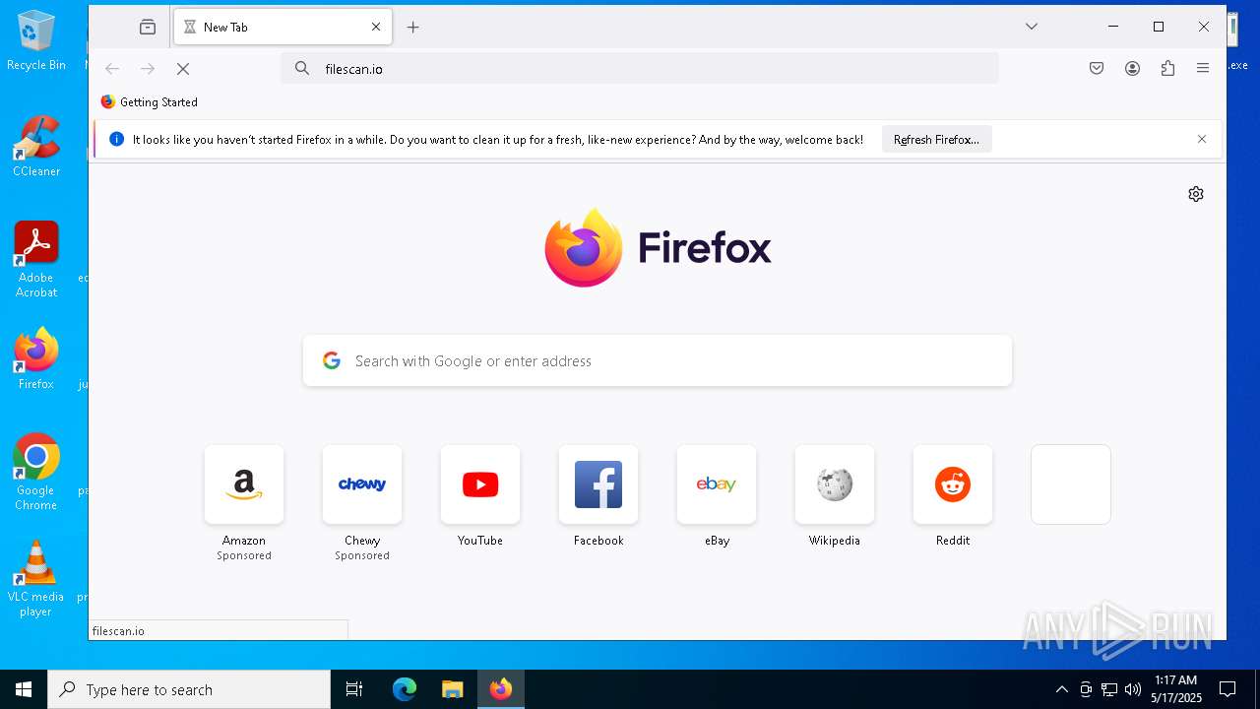1260x709 pixels.
Task: Go back one page
Action: pos(112,69)
